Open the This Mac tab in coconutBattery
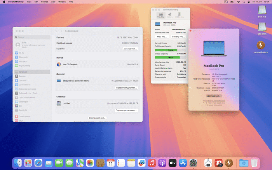Image resolution: width=272 pixels, height=170 pixels. 160,15
